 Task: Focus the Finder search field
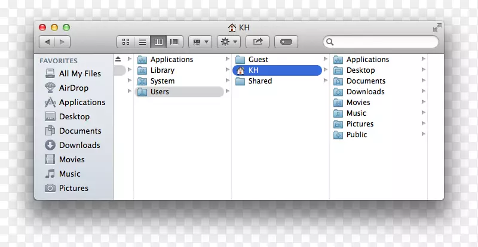click(381, 42)
